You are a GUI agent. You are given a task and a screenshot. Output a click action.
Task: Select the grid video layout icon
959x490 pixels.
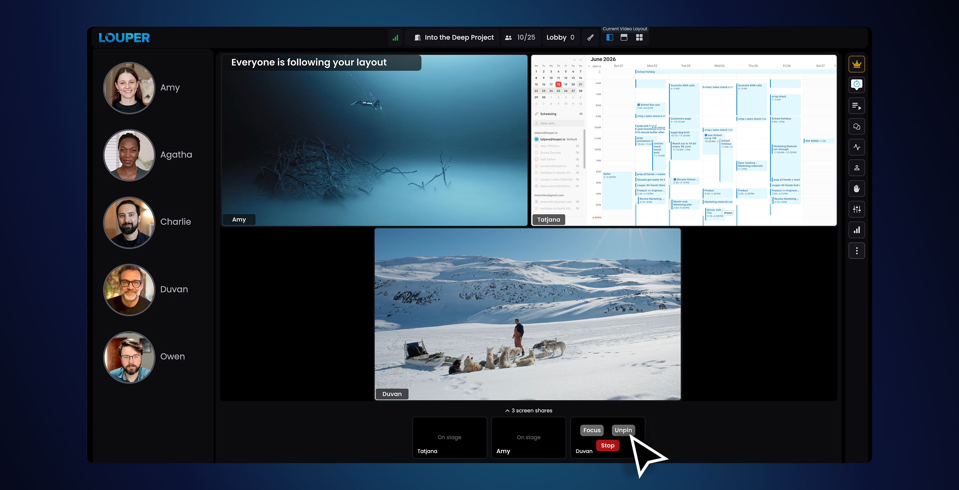(639, 38)
